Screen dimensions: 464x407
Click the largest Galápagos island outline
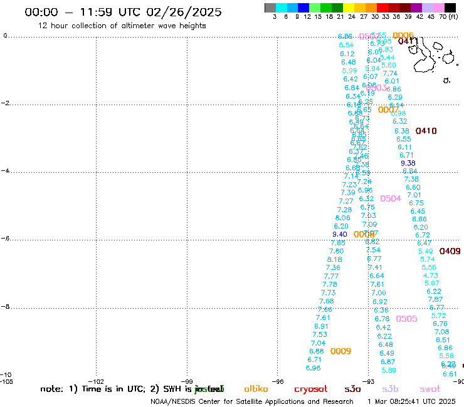coord(424,55)
